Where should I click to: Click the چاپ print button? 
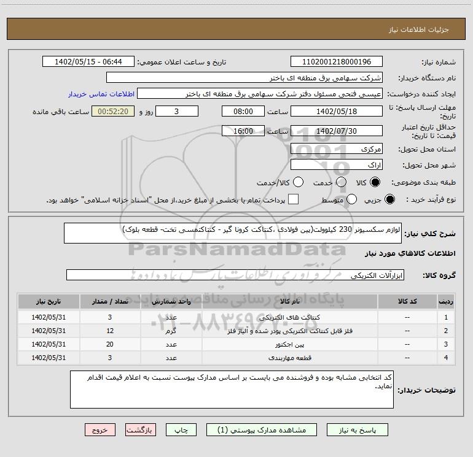point(181,430)
